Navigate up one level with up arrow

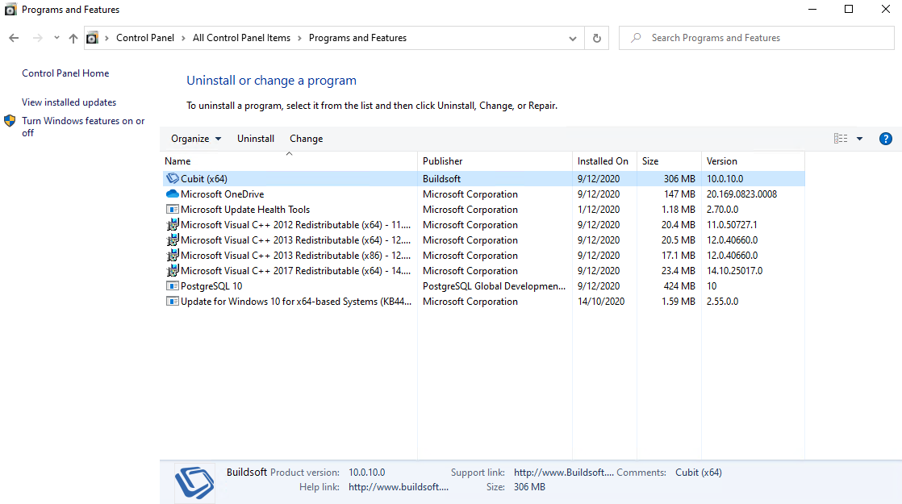click(73, 38)
